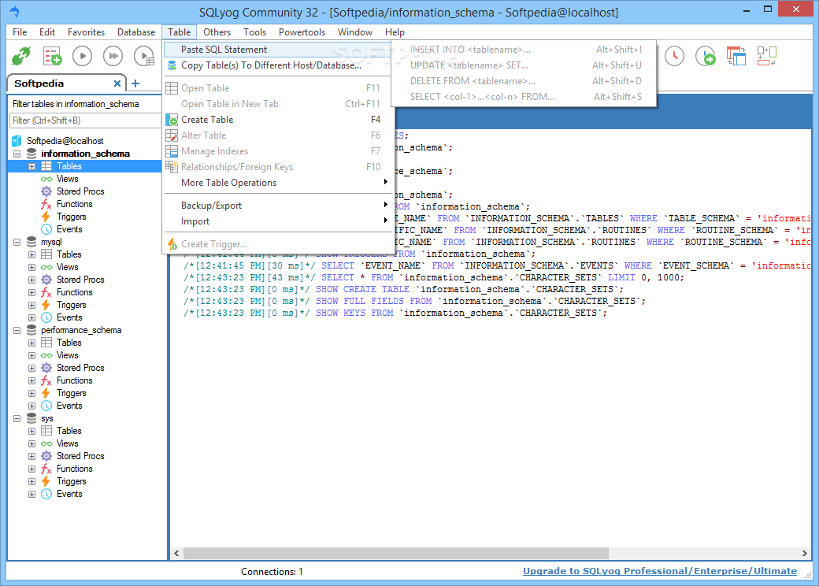Click the mysql database cylinder icon

[31, 242]
